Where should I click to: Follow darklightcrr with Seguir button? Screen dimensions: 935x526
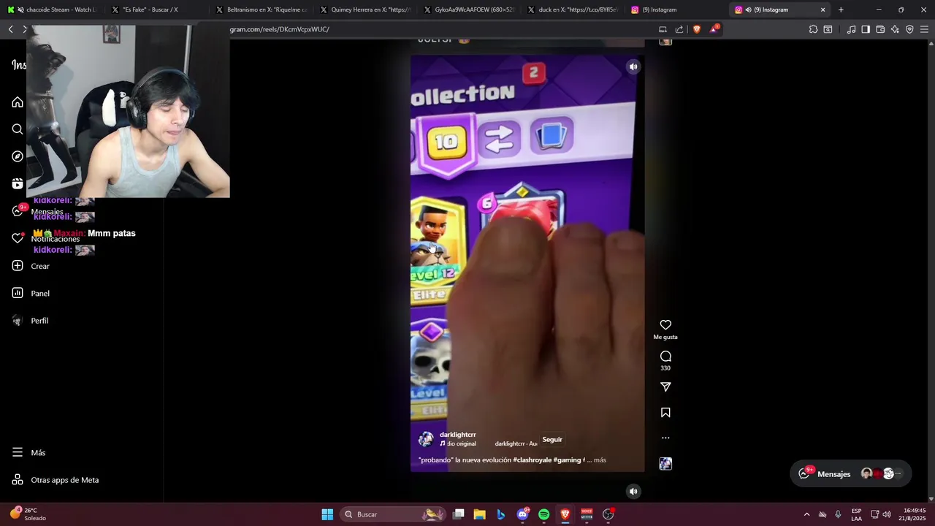[x=552, y=440]
